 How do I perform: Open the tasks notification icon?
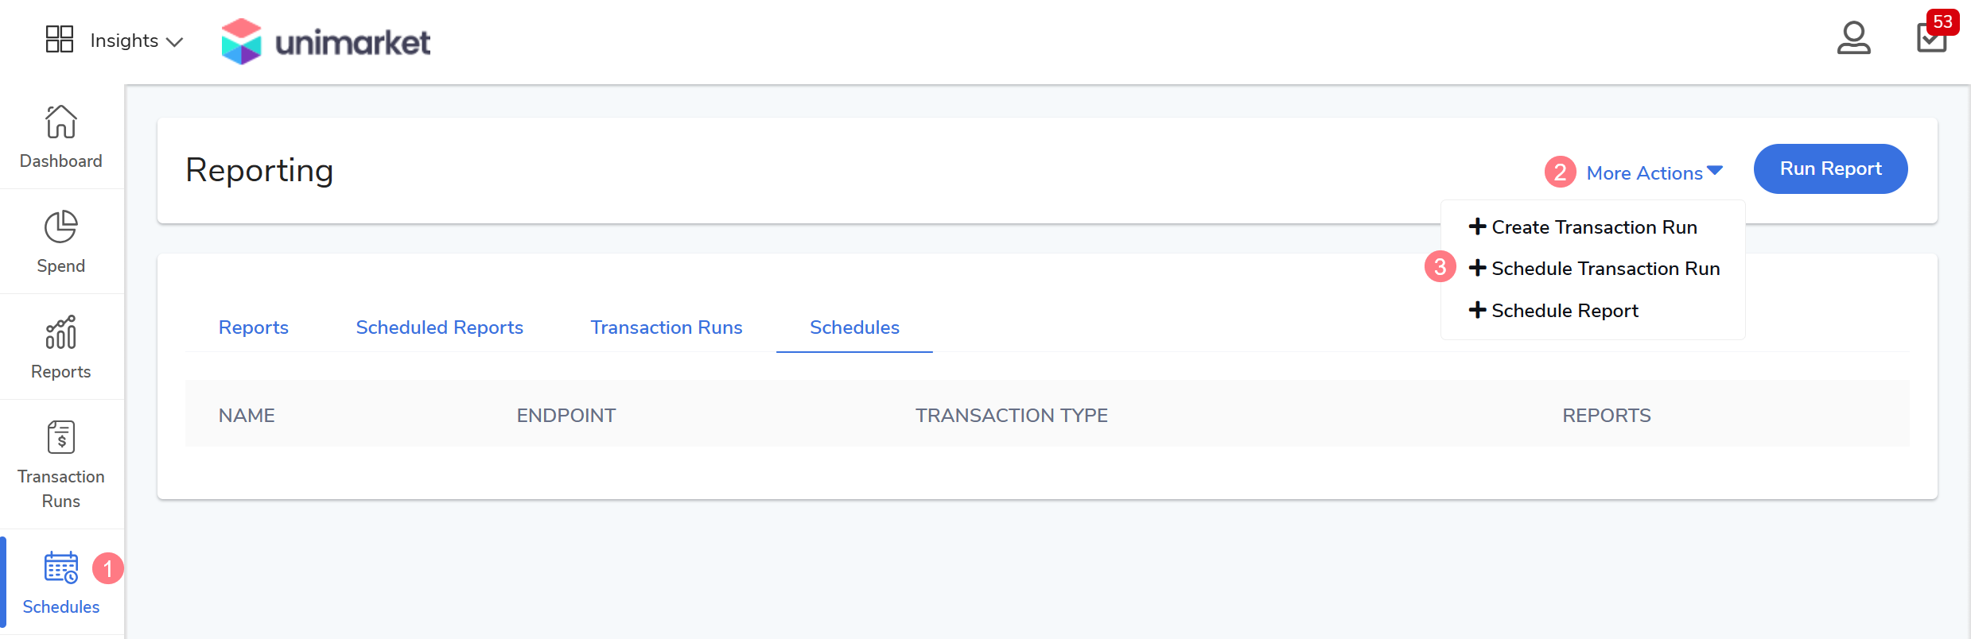1931,37
